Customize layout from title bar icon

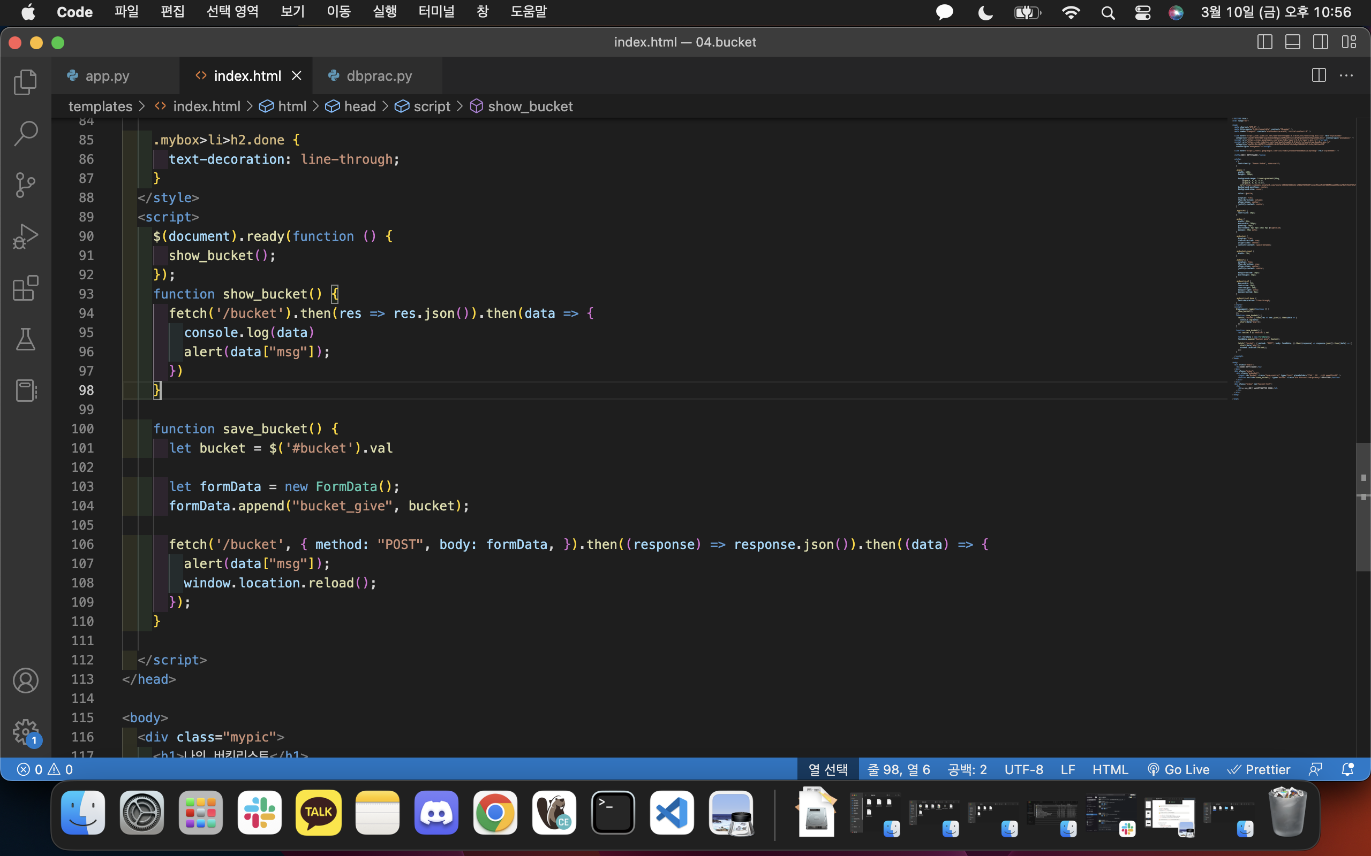click(1349, 42)
